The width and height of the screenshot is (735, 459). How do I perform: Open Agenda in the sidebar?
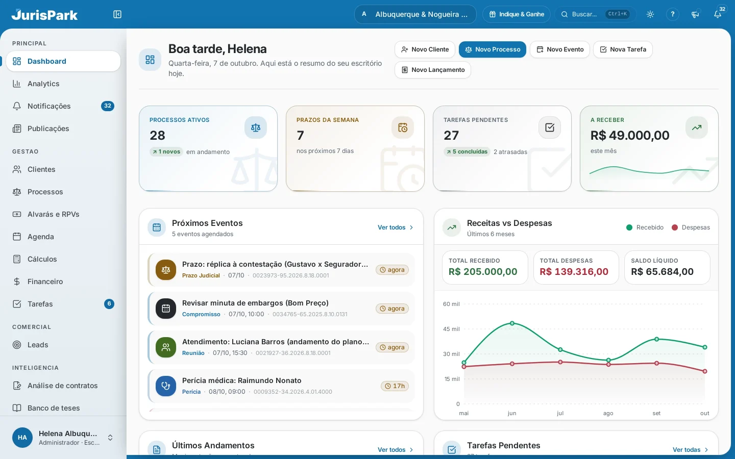[63, 237]
